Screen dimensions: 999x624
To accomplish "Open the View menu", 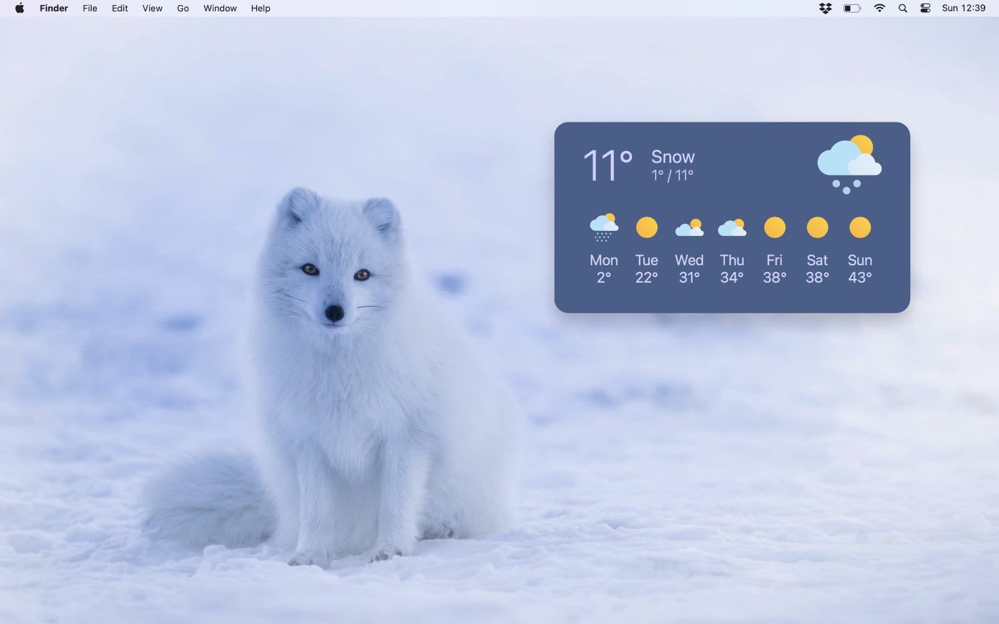I will [x=152, y=8].
